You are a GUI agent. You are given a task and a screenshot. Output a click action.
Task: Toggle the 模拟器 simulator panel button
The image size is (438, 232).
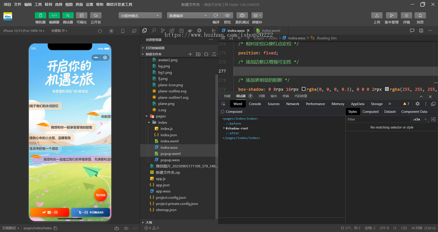click(41, 16)
